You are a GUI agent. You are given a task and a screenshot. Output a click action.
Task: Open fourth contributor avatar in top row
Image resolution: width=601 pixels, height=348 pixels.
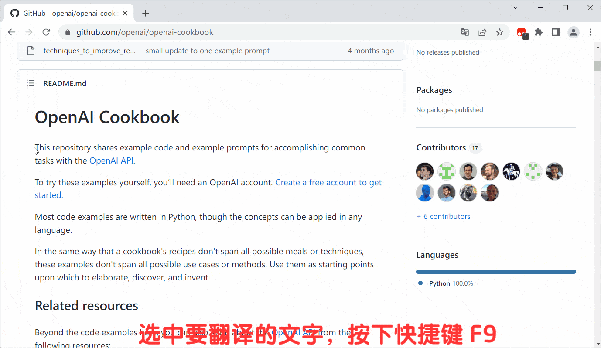point(490,171)
